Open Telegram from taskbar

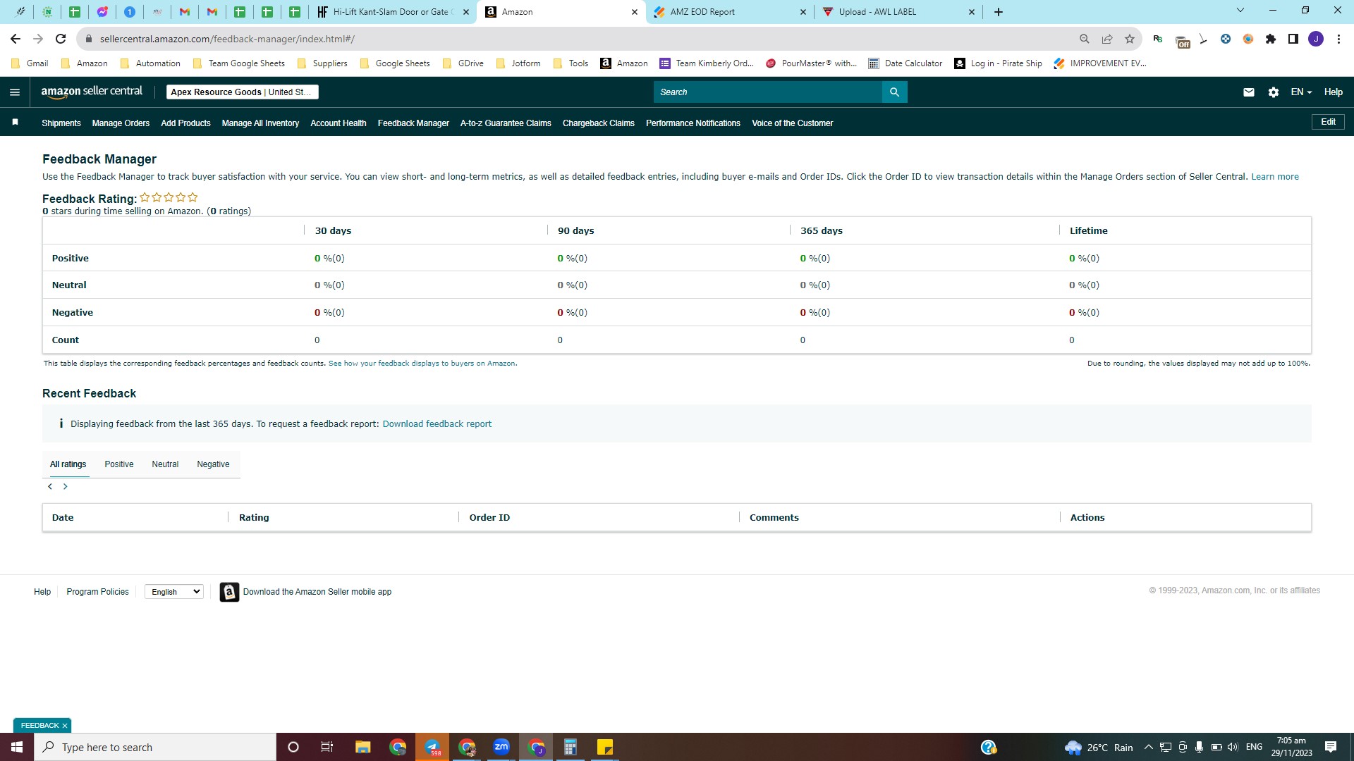pos(432,747)
